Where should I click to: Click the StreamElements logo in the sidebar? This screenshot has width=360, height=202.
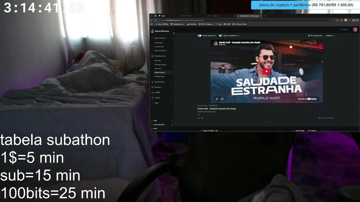pos(160,31)
